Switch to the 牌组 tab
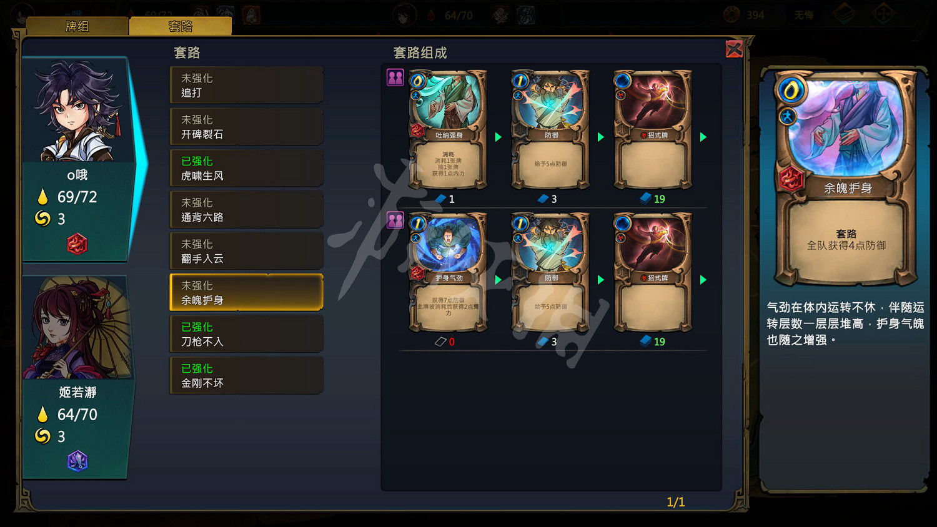937x527 pixels. click(x=77, y=26)
